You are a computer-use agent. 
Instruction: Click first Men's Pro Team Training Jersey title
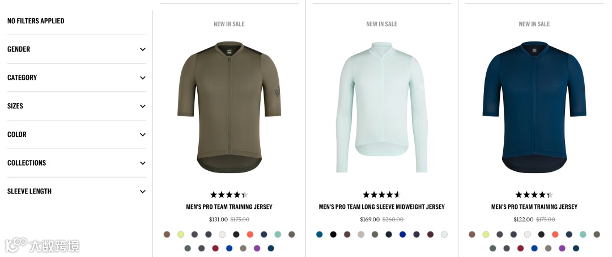click(x=229, y=207)
